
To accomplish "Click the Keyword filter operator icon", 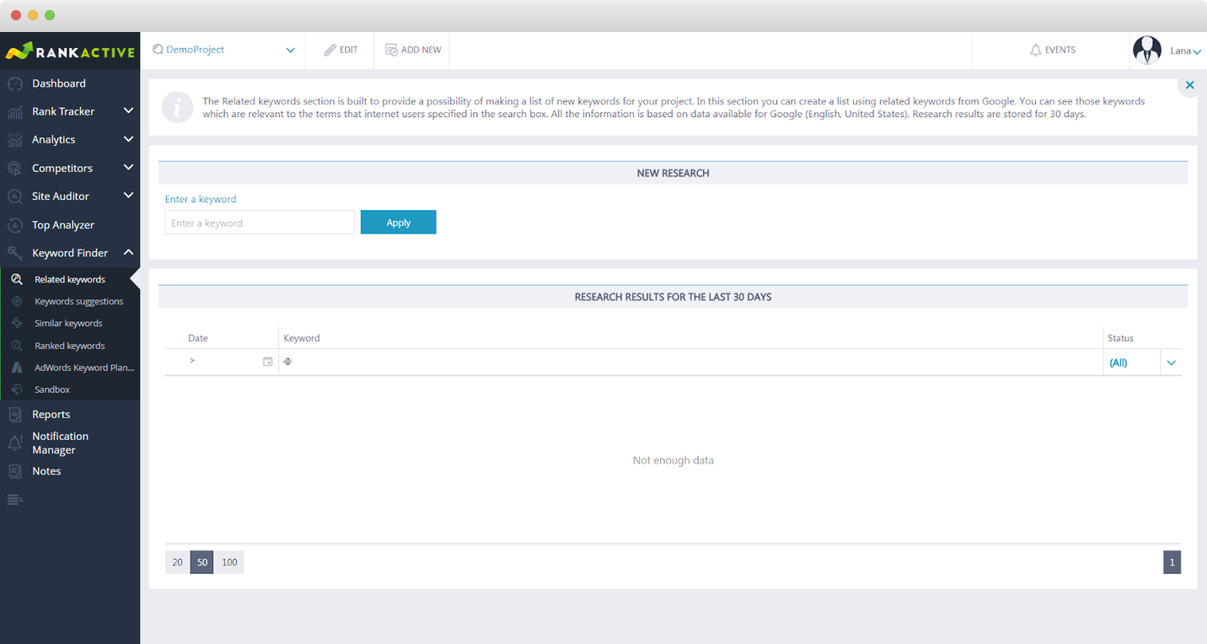I will (288, 361).
